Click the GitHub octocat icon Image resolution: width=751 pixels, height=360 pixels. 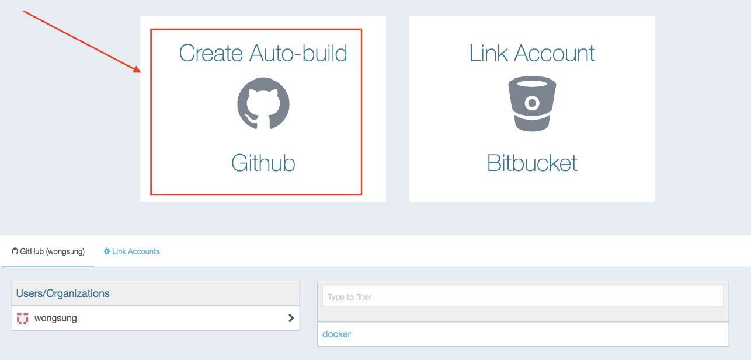pos(263,104)
